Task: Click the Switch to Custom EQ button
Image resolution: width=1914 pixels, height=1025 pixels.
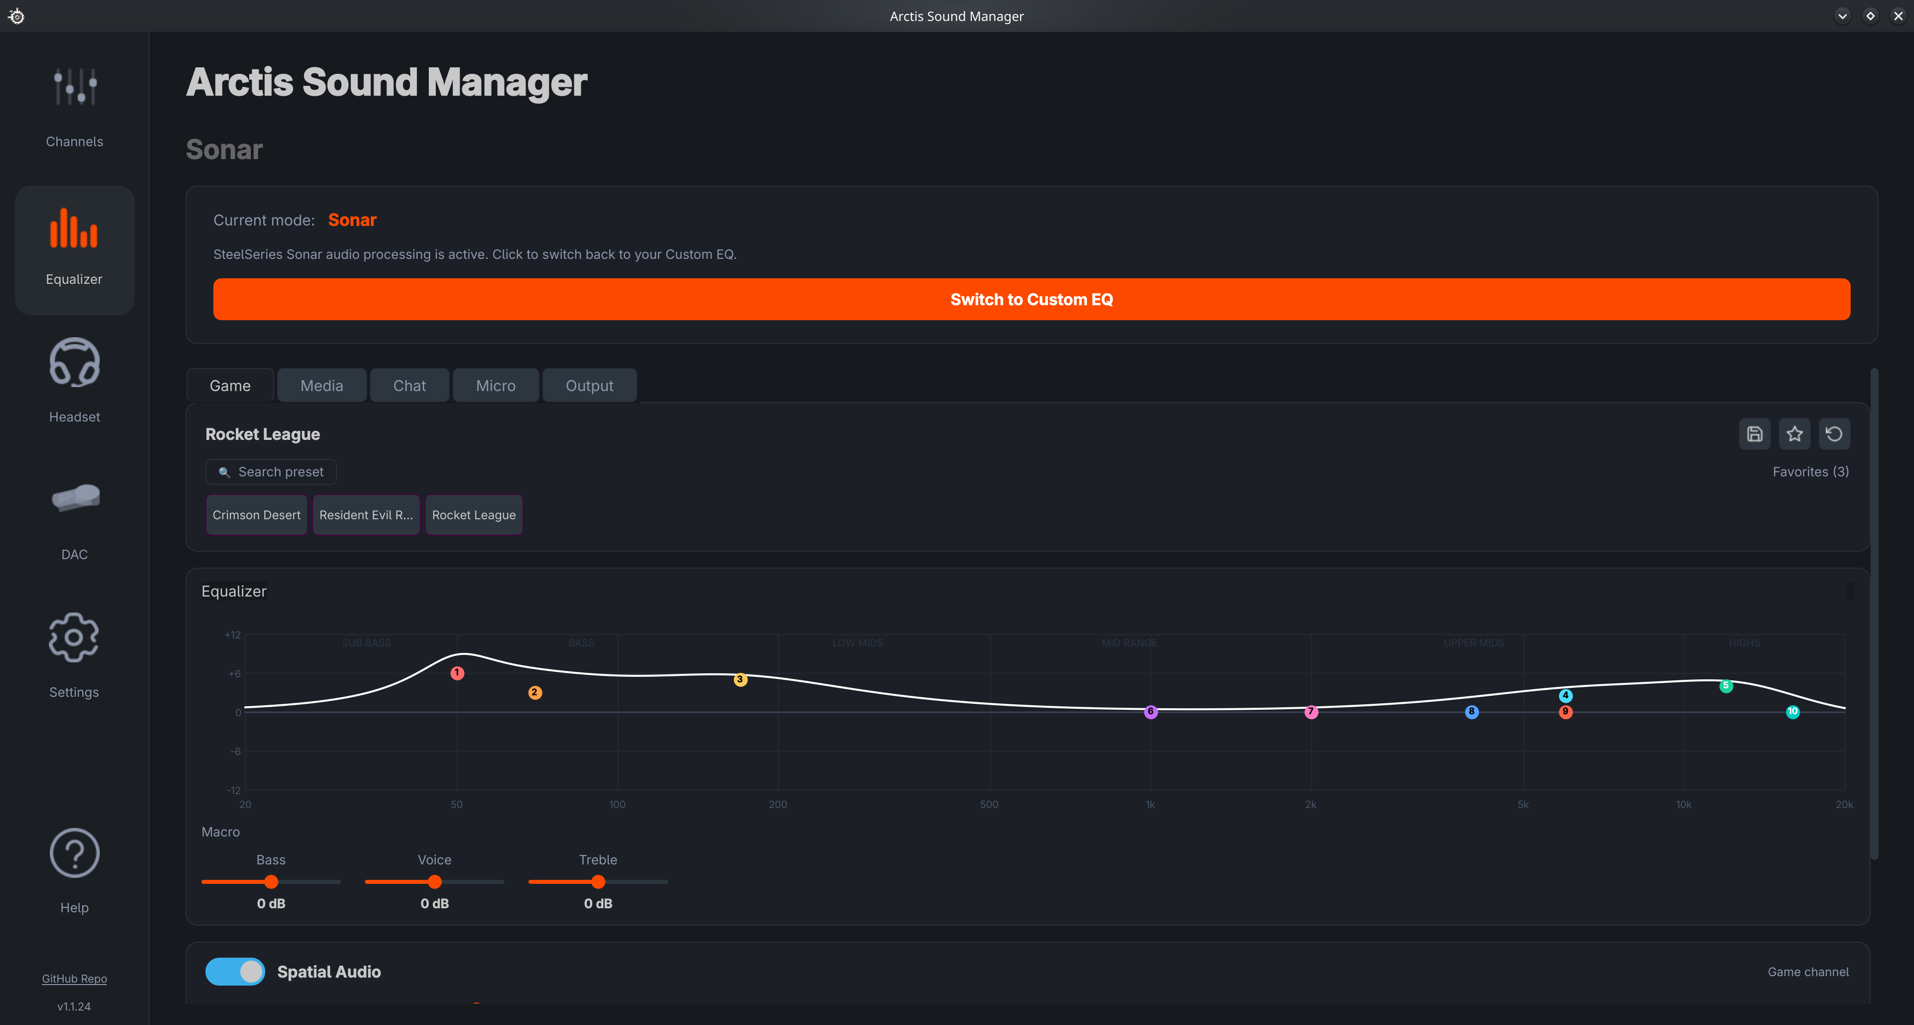Action: pyautogui.click(x=1032, y=300)
